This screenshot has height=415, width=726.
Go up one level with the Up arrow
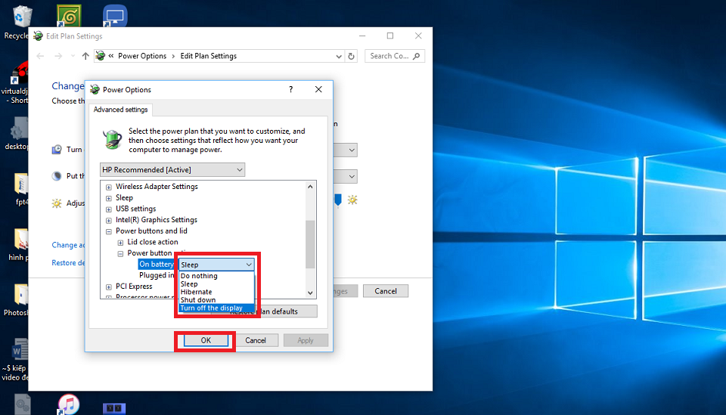point(85,56)
